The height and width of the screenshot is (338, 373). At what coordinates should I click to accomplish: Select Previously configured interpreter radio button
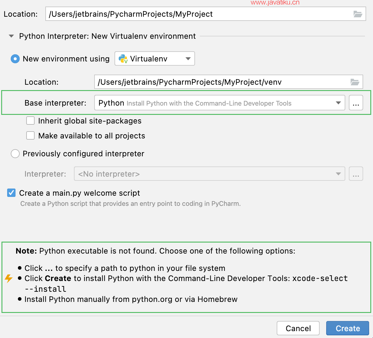pos(15,154)
